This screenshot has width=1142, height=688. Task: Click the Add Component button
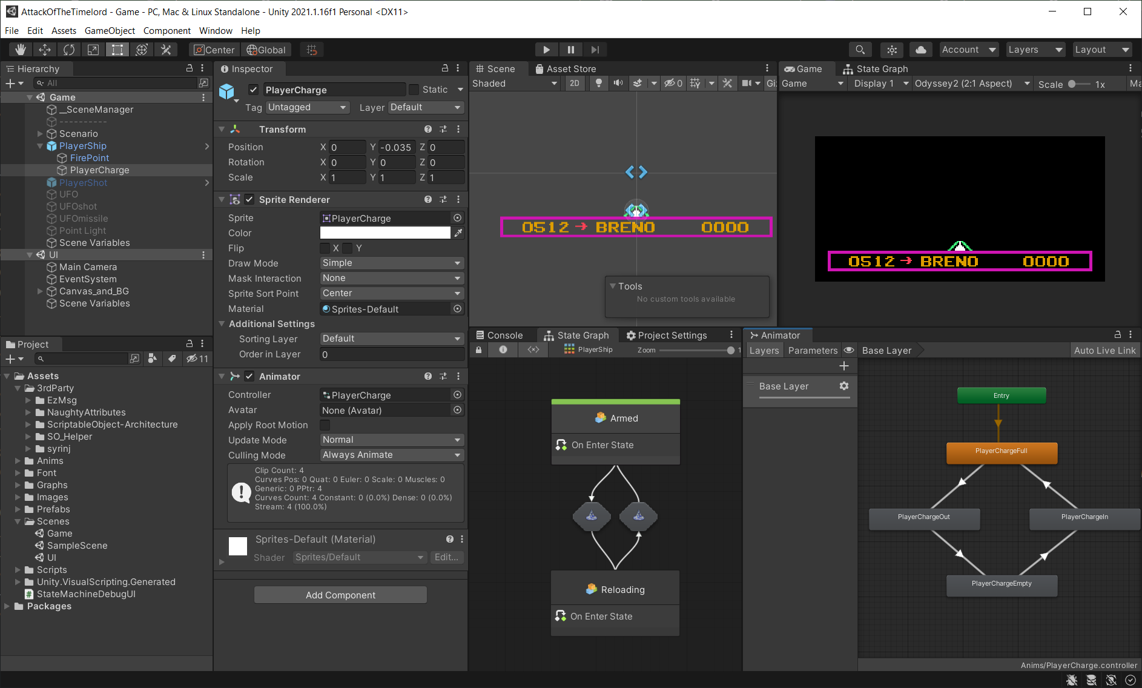340,595
